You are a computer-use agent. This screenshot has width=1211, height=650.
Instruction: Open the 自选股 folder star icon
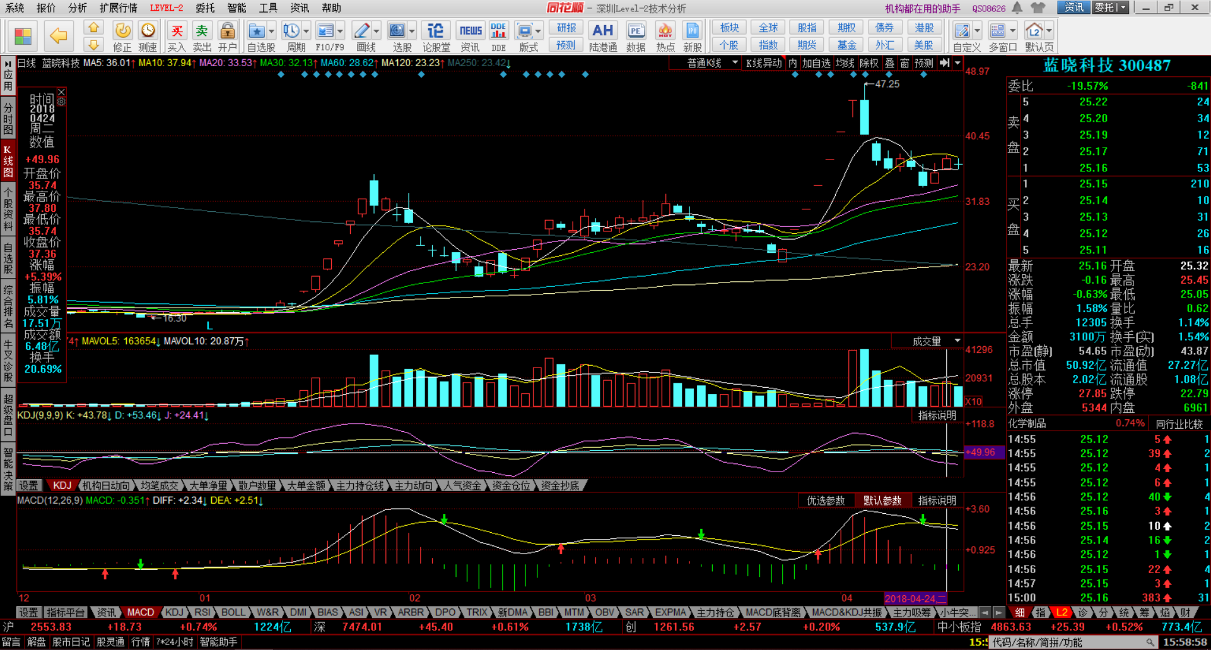click(x=257, y=37)
